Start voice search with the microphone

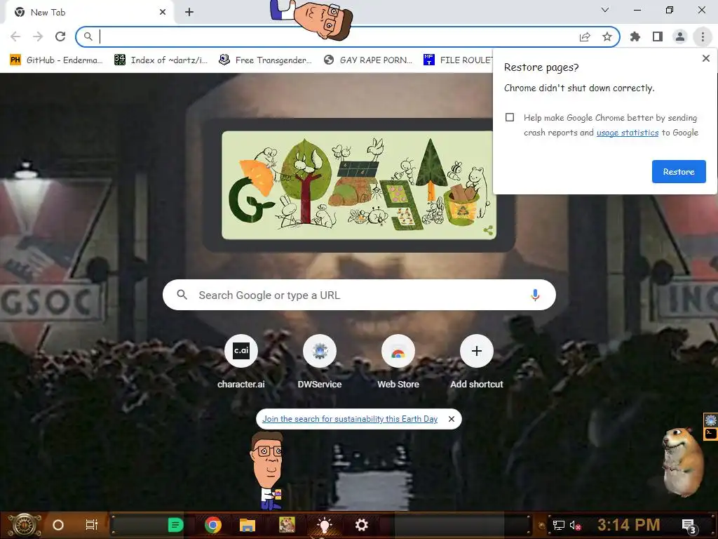(x=535, y=295)
